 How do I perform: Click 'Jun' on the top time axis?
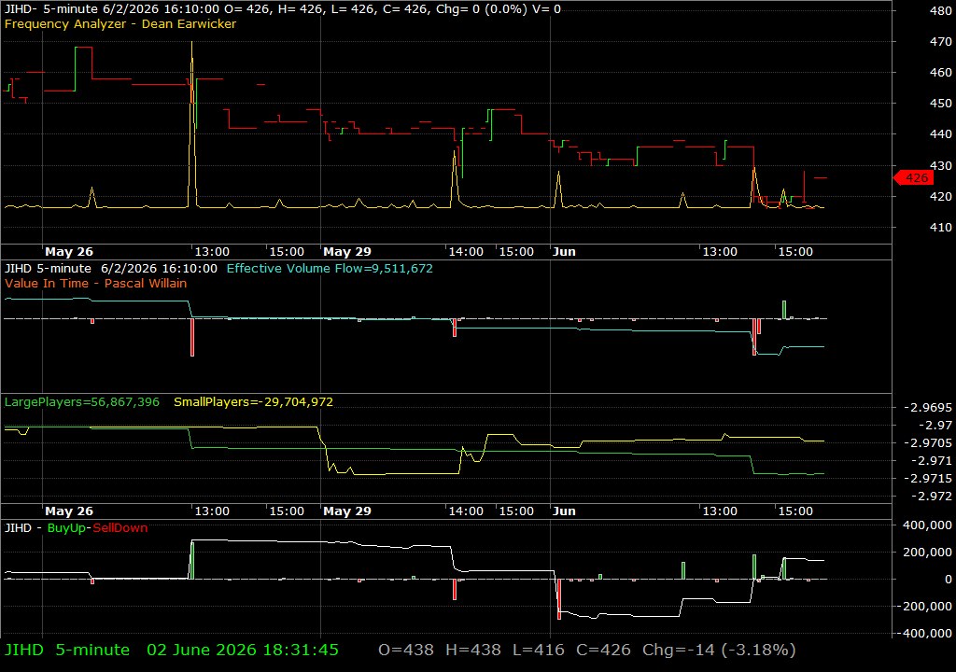pyautogui.click(x=564, y=252)
